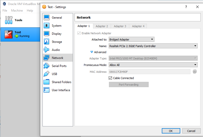Screen dimensions: 203x137
Task: Select the Display label in settings list
Action: tap(57, 34)
